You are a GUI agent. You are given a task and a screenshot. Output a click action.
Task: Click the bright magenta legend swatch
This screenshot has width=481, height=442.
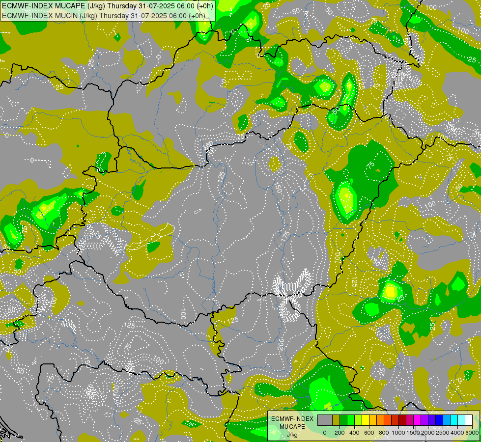417,420
